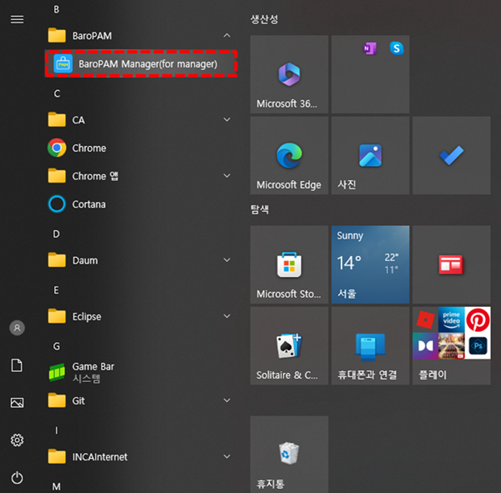Open the red News tile
The image size is (501, 493).
(452, 264)
